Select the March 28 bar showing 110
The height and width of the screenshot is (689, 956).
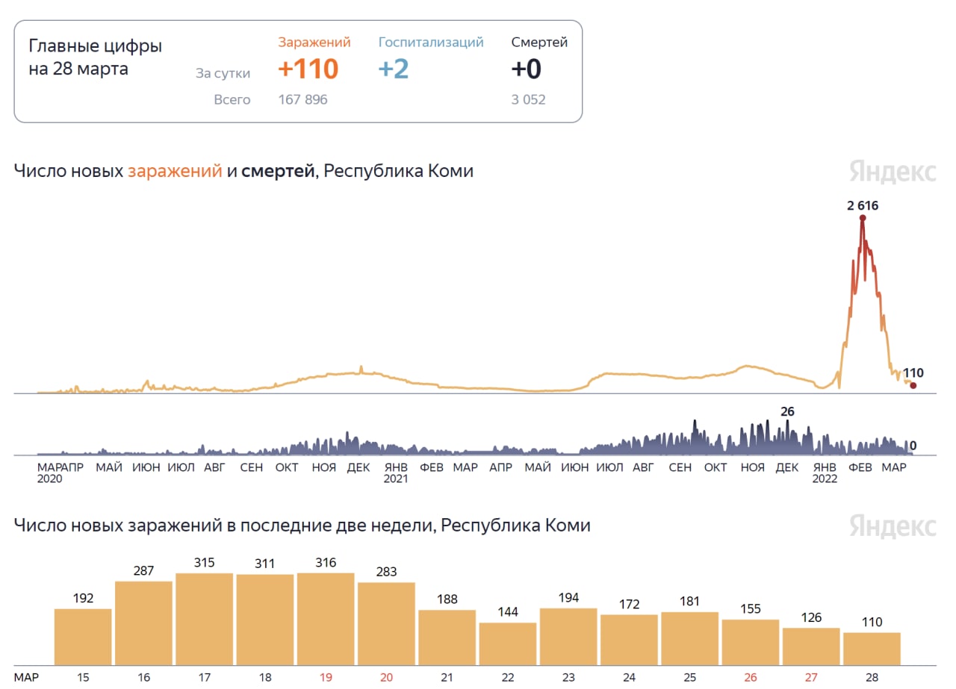(872, 649)
